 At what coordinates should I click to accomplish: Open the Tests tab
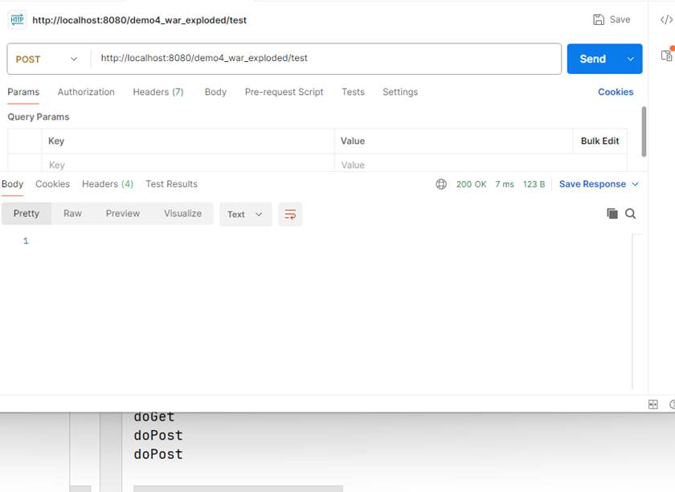pyautogui.click(x=353, y=92)
